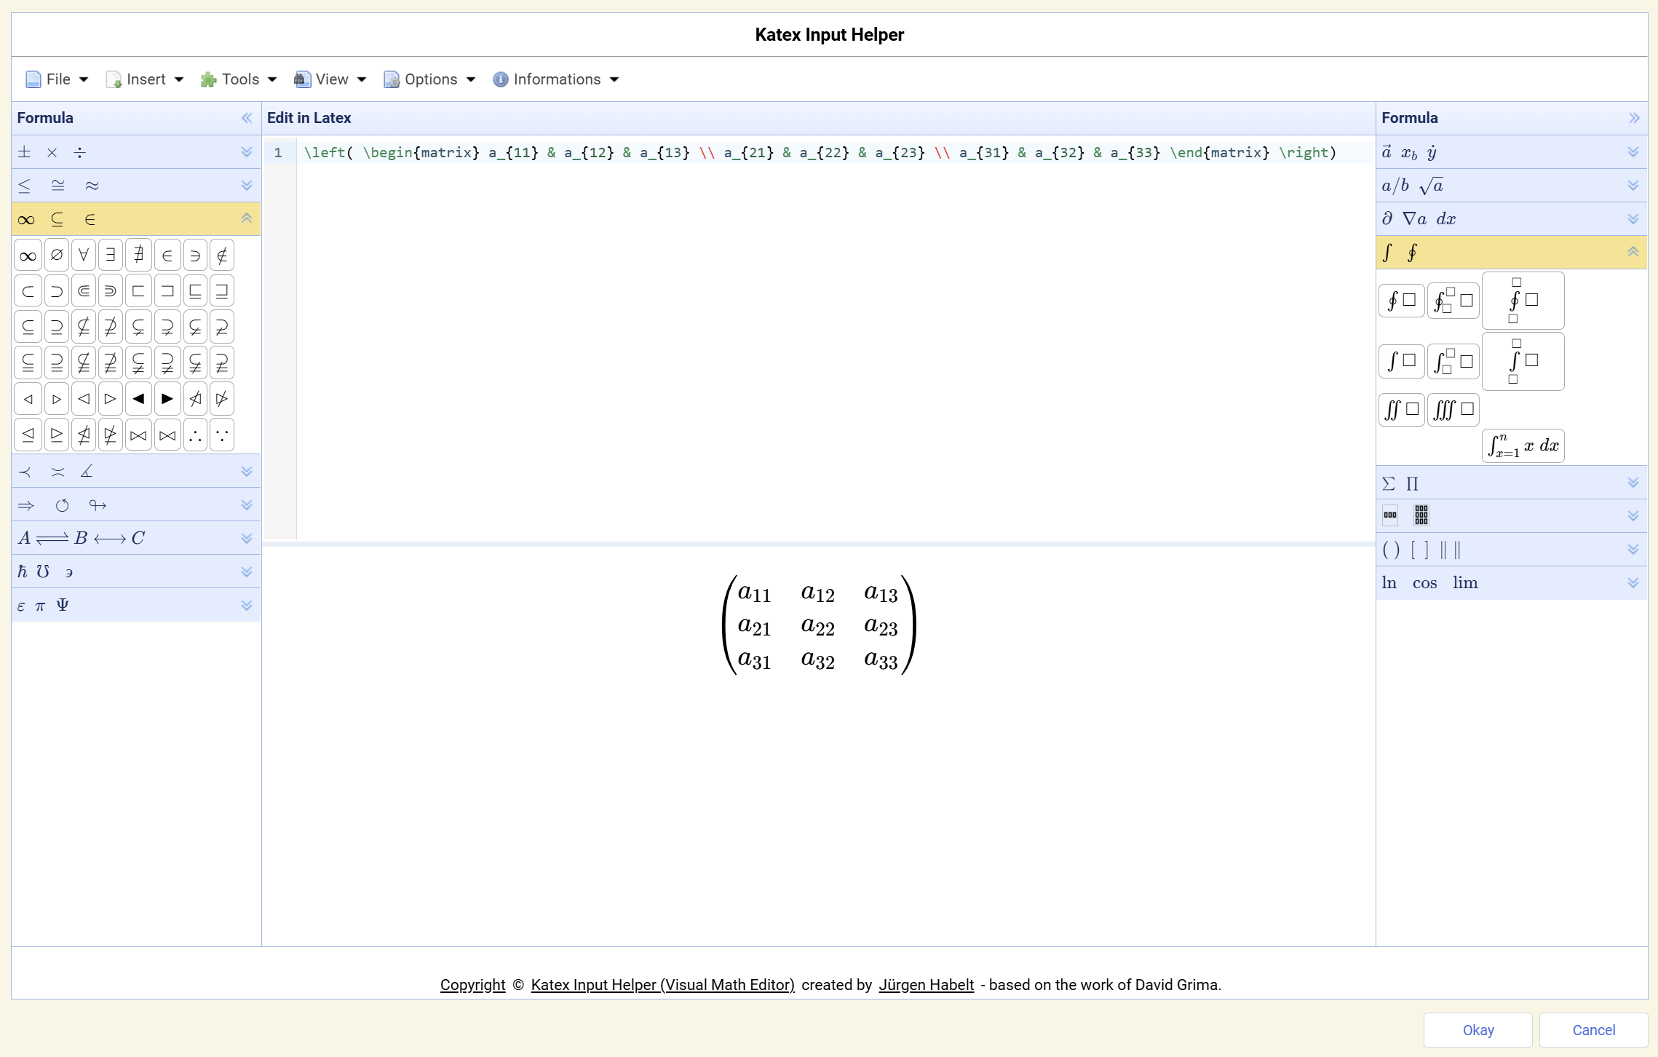Insert the for-all symbol
1658x1057 pixels.
point(84,256)
